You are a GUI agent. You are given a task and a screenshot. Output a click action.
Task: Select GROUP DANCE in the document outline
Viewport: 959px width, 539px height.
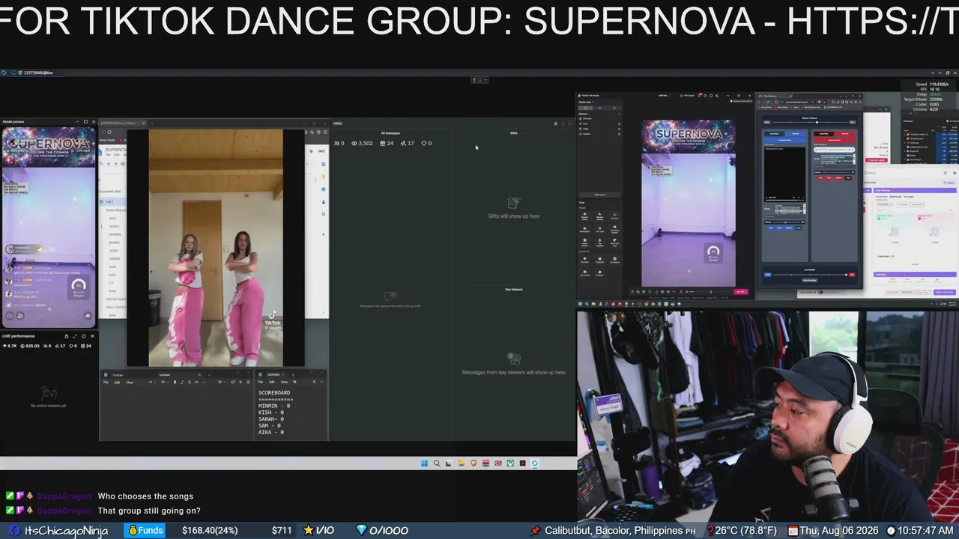click(x=117, y=299)
